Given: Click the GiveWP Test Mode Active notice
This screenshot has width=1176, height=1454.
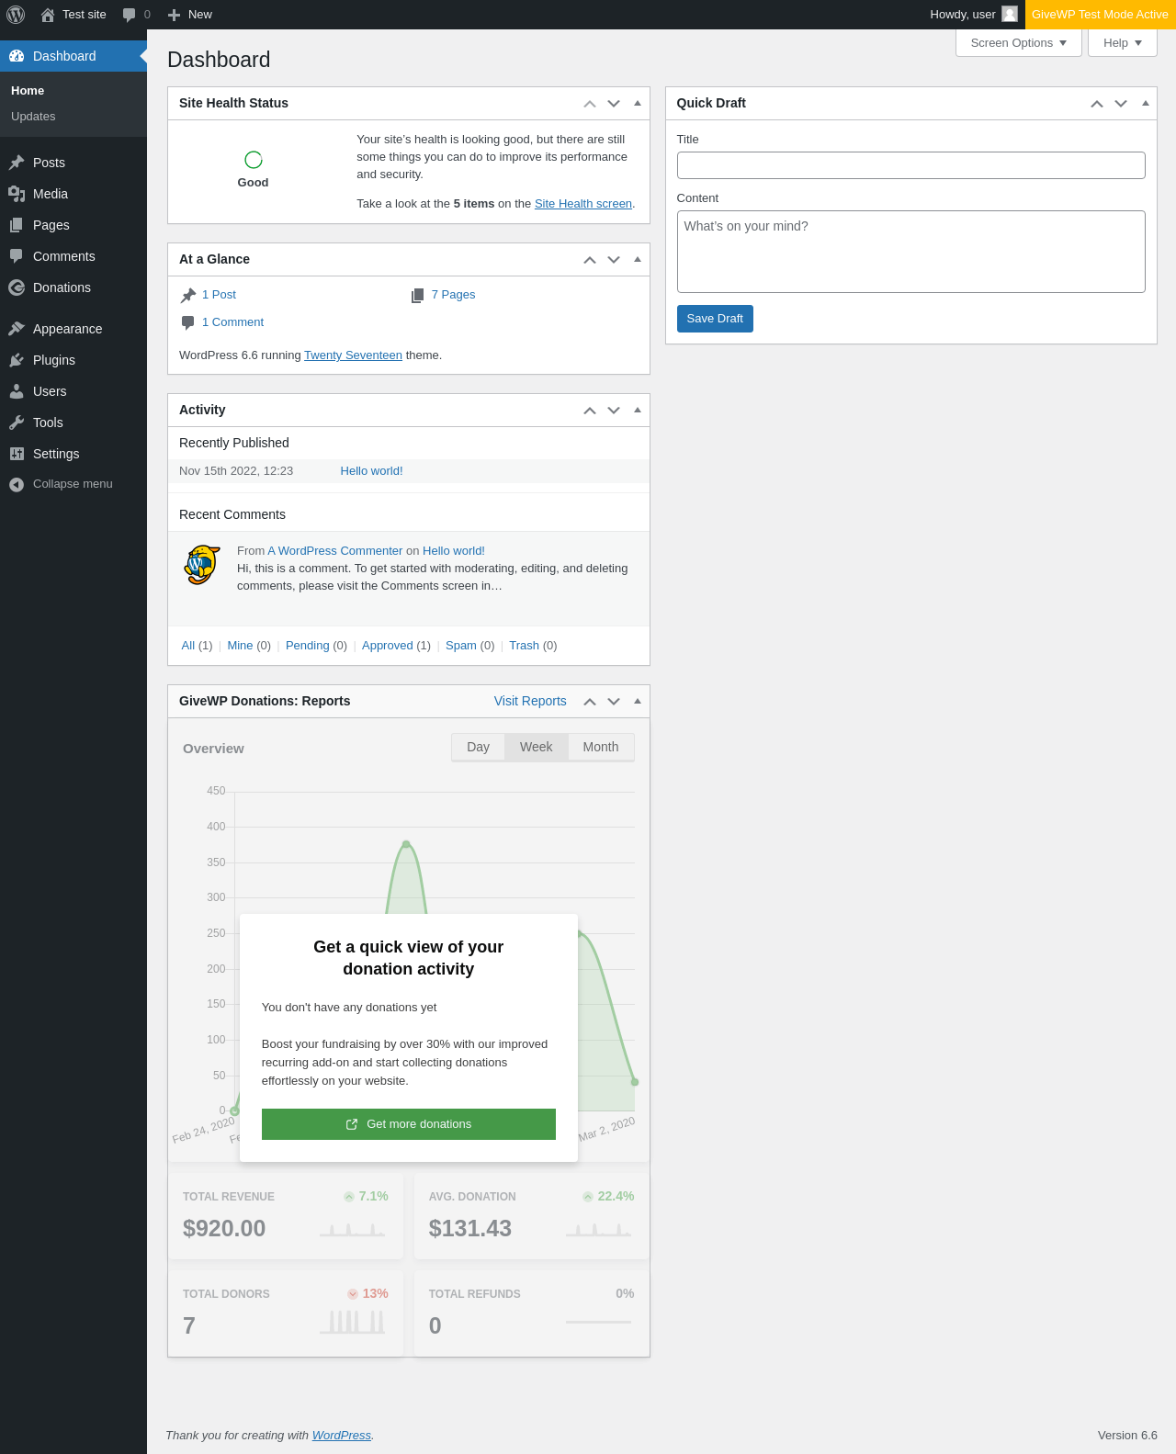Looking at the screenshot, I should pos(1101,15).
